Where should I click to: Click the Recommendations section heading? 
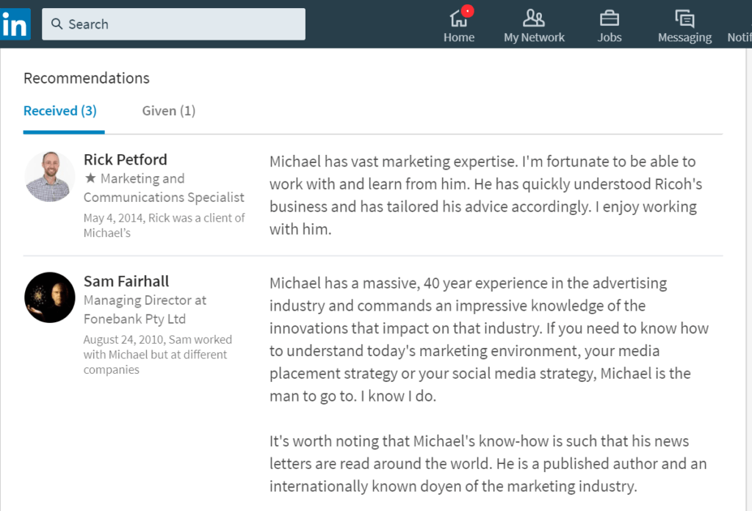[x=87, y=78]
